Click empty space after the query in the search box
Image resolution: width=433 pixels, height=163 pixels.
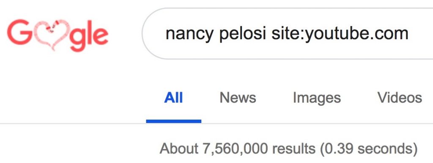click(421, 34)
